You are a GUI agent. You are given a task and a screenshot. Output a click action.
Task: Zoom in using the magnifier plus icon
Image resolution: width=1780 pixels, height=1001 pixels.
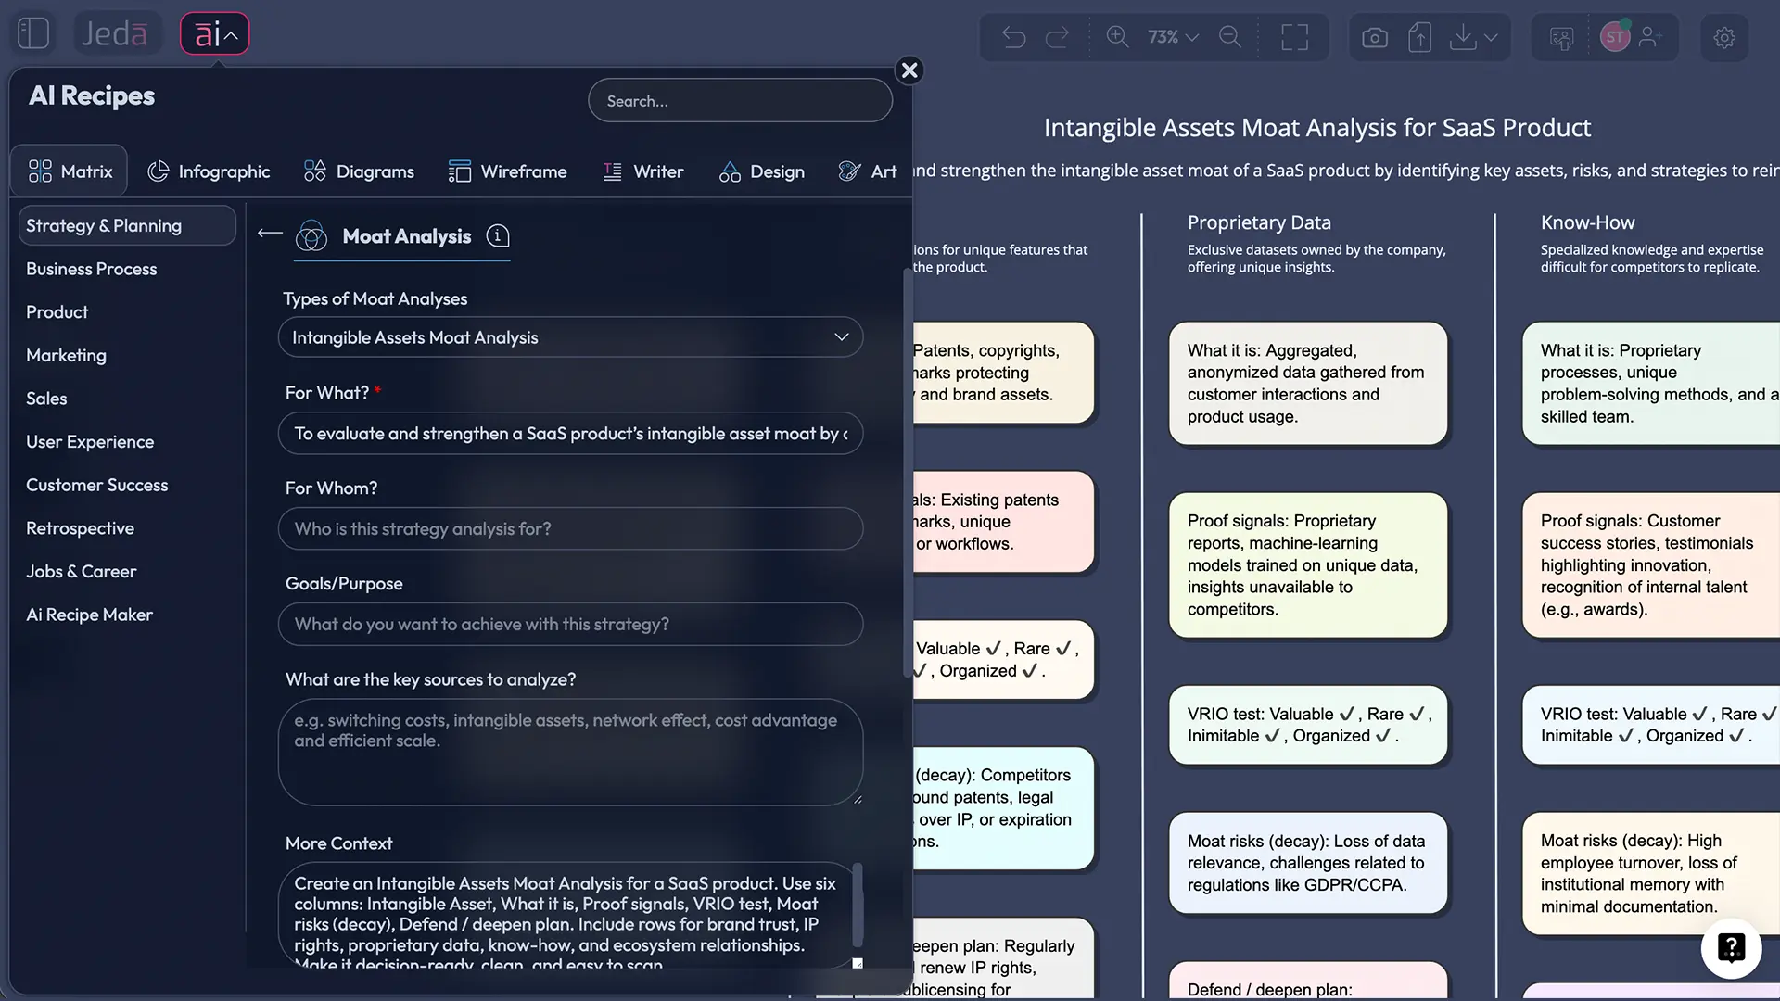pos(1117,37)
